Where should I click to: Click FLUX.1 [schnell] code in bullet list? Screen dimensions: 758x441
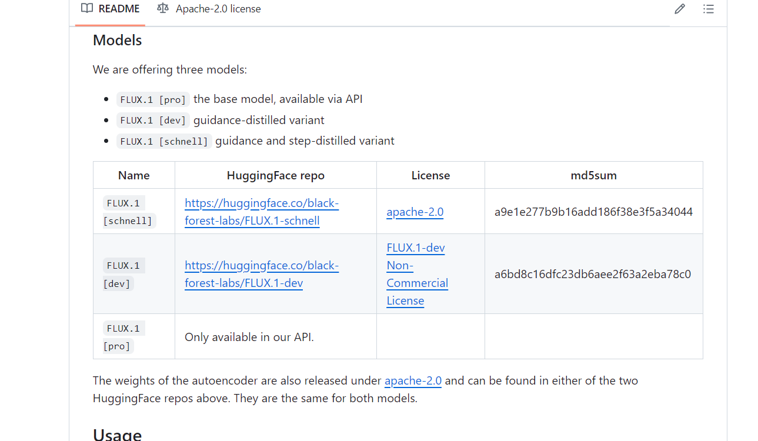pos(164,141)
